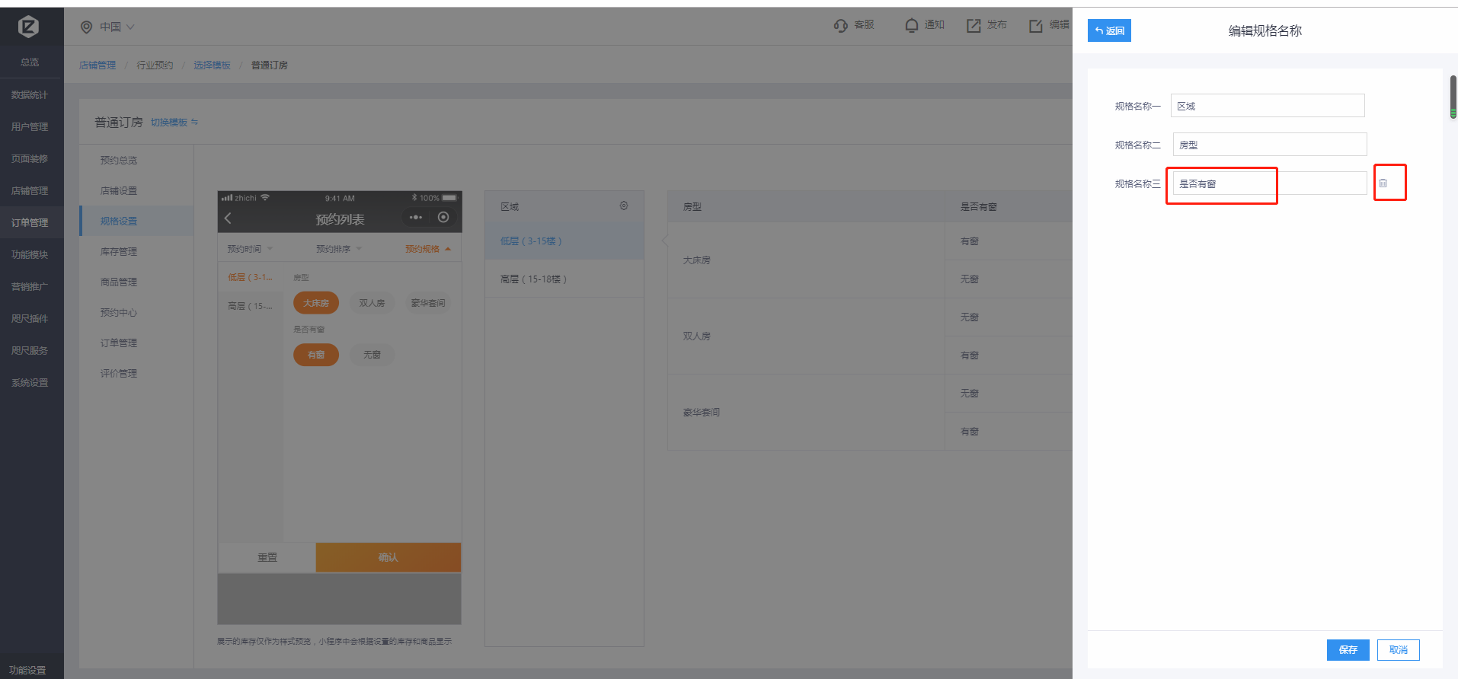The height and width of the screenshot is (679, 1458).
Task: Tap the 重置 button in phone preview
Action: (x=267, y=557)
